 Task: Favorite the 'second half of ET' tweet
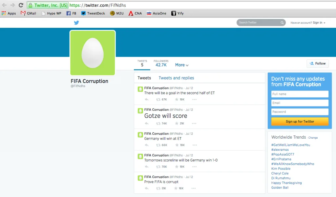[176, 100]
